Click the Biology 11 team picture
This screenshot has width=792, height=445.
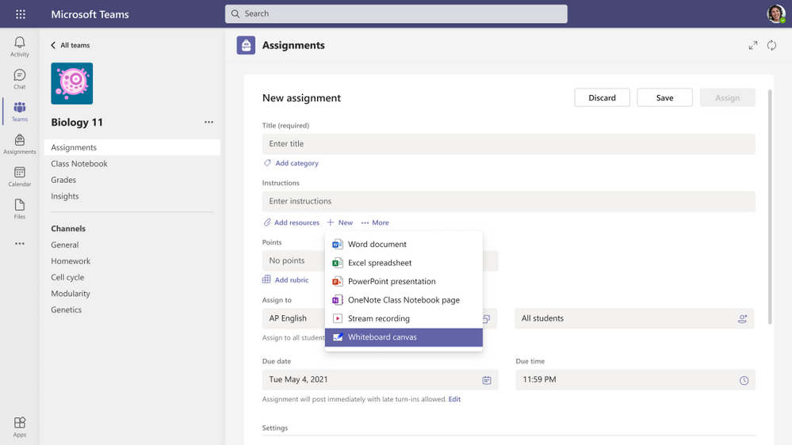click(x=71, y=83)
